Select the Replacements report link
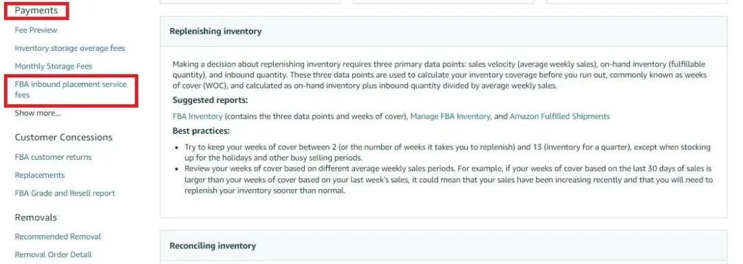The height and width of the screenshot is (264, 743). 40,175
